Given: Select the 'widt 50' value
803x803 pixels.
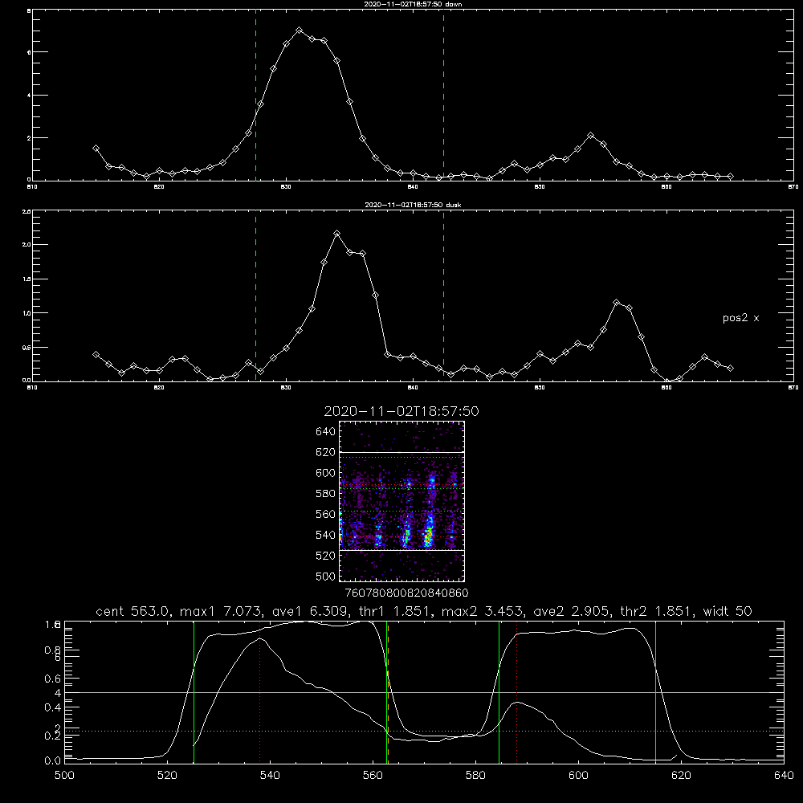Looking at the screenshot, I should coord(728,611).
